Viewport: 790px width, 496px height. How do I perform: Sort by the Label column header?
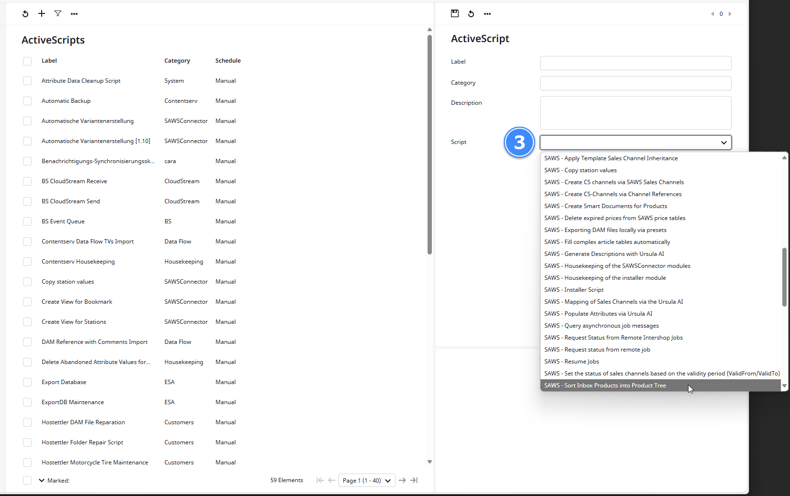pos(49,61)
